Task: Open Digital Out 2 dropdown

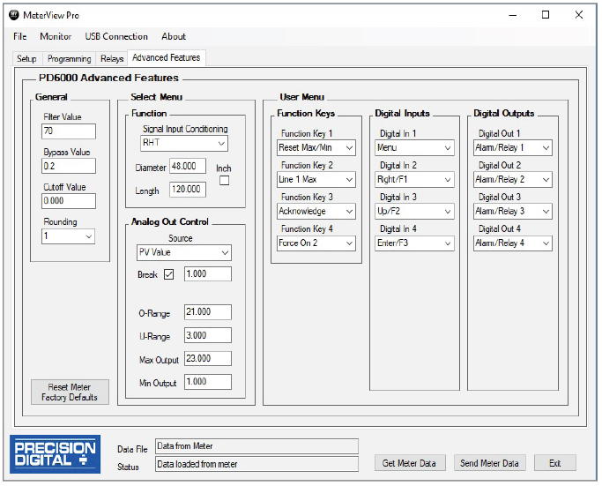Action: pos(513,180)
